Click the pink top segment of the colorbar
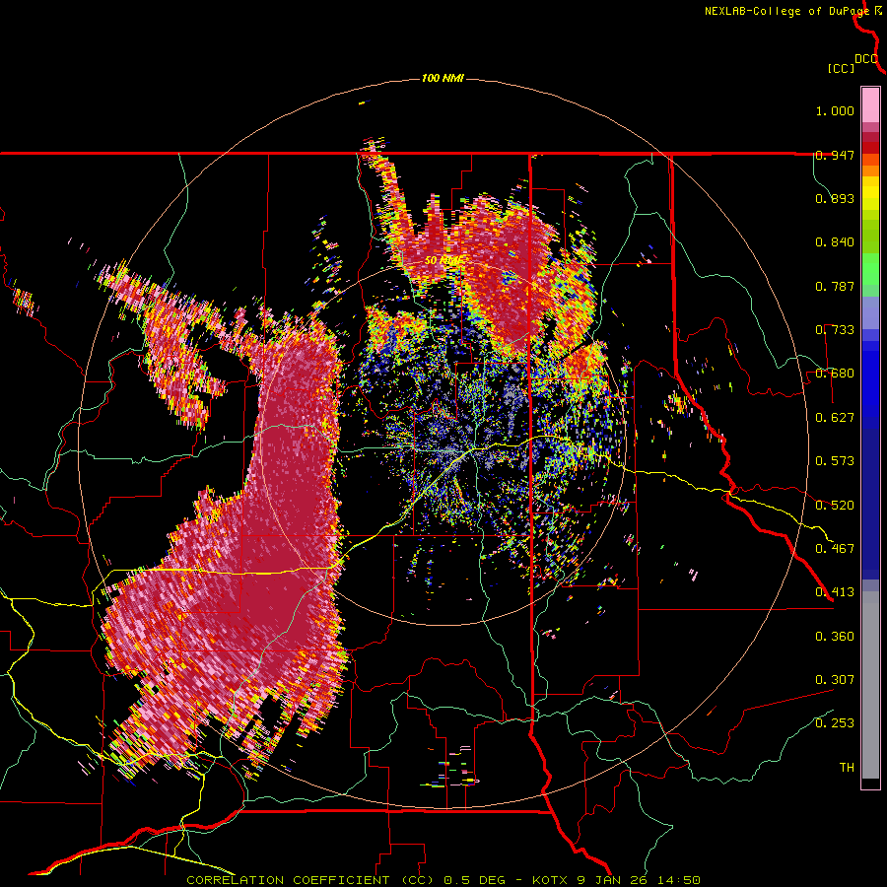 870,104
